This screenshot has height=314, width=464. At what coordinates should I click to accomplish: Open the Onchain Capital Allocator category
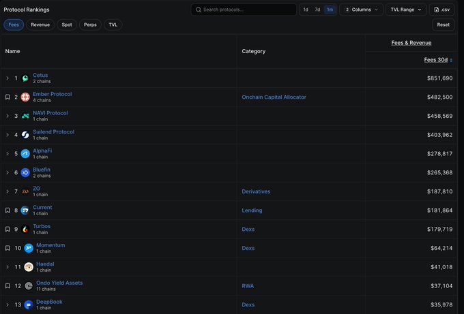[274, 97]
